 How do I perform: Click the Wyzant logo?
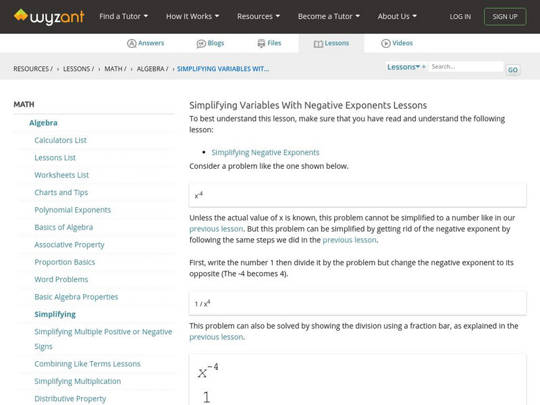(49, 16)
